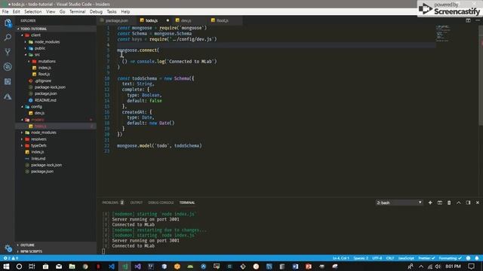The width and height of the screenshot is (483, 271).
Task: Click the minimap code preview
Action: point(442,33)
